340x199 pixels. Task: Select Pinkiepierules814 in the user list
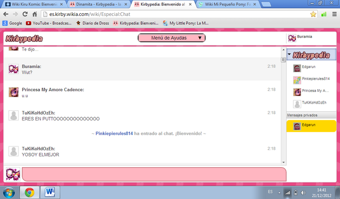311,80
